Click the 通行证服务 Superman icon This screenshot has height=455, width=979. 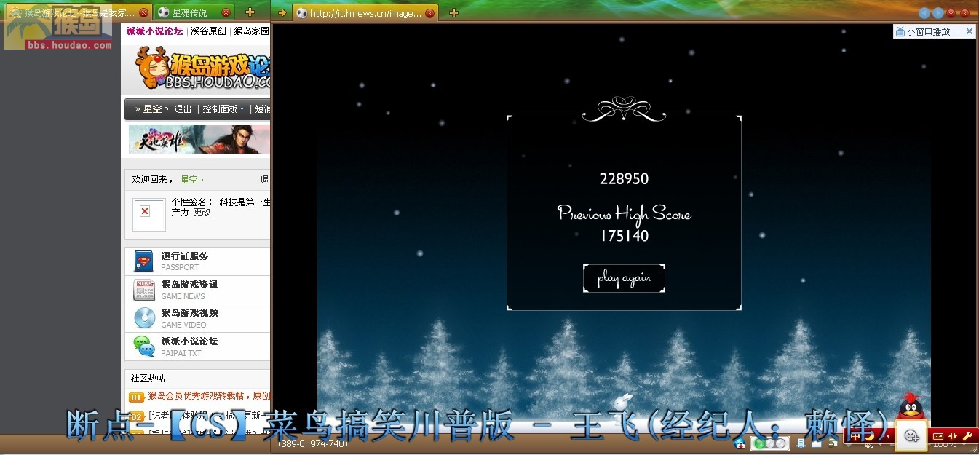click(x=144, y=261)
